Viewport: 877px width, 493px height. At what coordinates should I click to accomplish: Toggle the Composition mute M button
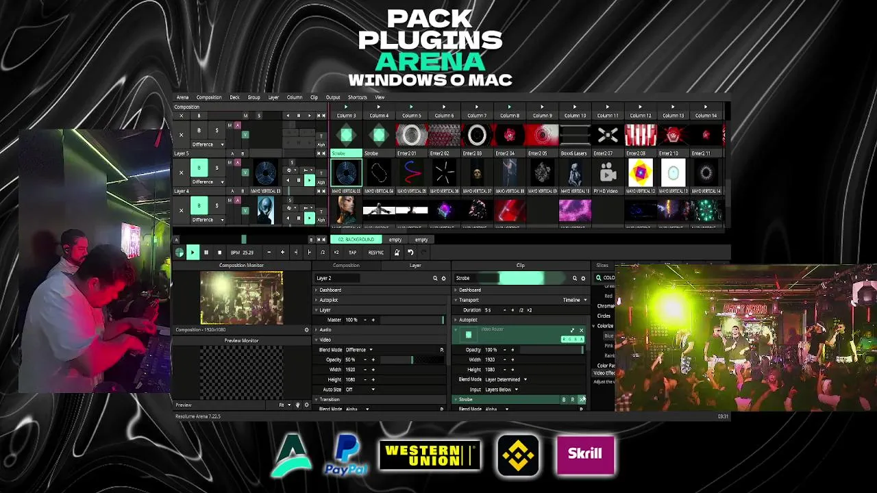(x=245, y=116)
